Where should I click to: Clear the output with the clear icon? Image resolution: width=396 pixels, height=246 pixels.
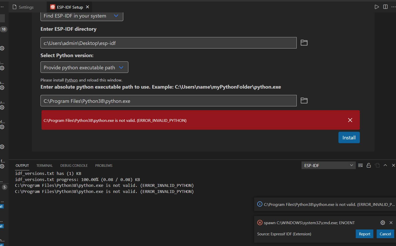coord(360,165)
